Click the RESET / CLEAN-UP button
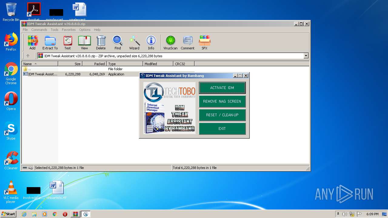The height and width of the screenshot is (218, 388). [x=222, y=115]
